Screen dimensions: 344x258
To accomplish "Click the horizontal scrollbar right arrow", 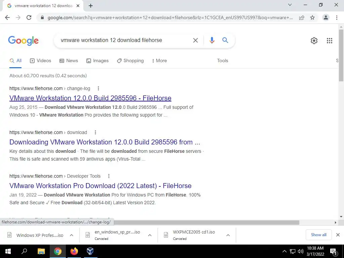I will coord(335,222).
